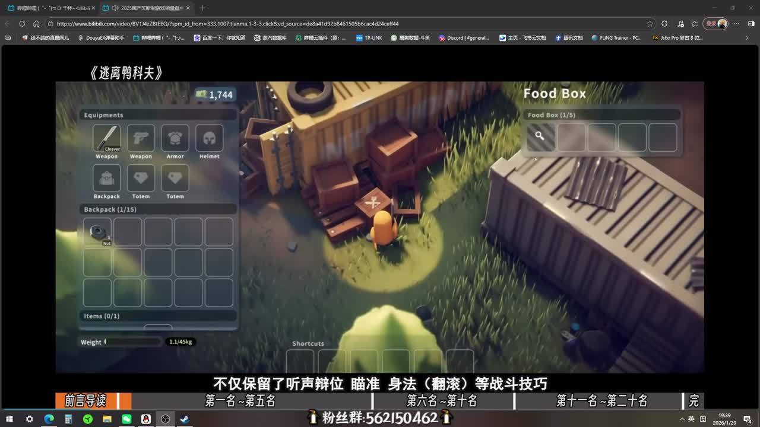
Task: Click the Nut item in backpack
Action: pos(97,232)
